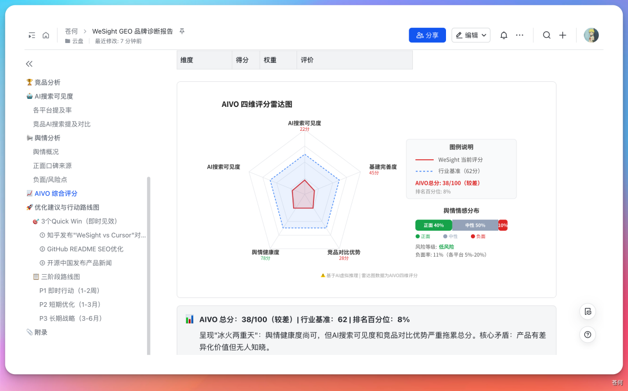
Task: Click the 苍何 breadcrumb link
Action: coord(72,31)
